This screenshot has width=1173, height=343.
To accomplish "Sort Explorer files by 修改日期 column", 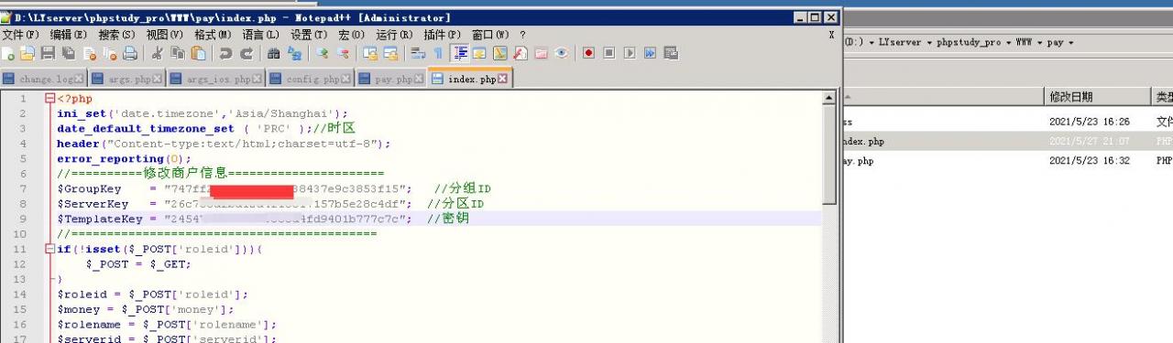I will tap(1097, 96).
